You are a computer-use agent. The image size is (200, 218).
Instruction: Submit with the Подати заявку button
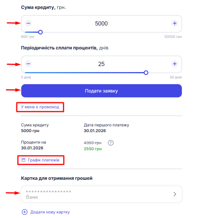101,91
